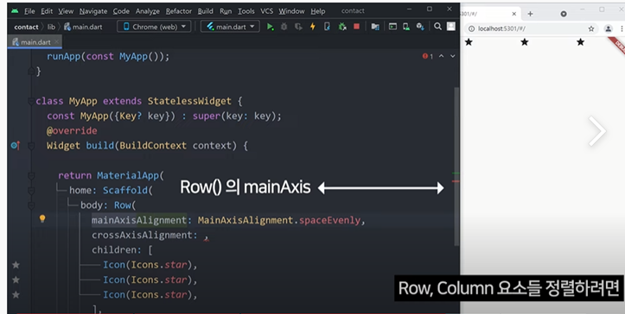Click the yellow lightbulb intention icon
This screenshot has height=314, width=625.
click(x=42, y=218)
